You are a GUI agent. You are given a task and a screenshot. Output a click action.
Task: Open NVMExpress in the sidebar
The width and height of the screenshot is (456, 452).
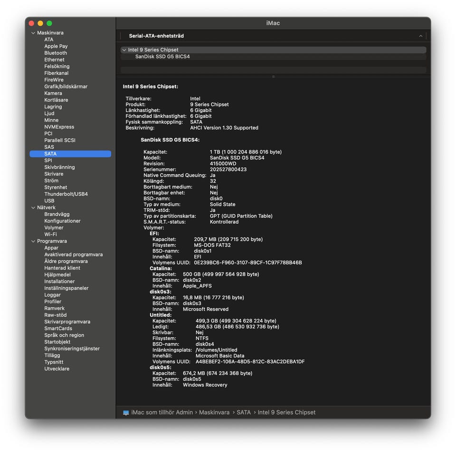tap(59, 127)
